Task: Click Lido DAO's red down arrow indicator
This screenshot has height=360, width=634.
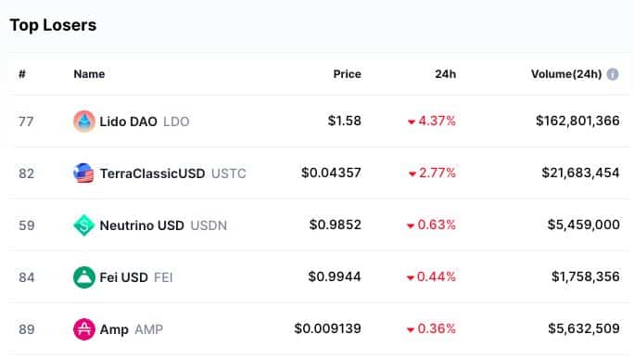Action: [x=412, y=122]
